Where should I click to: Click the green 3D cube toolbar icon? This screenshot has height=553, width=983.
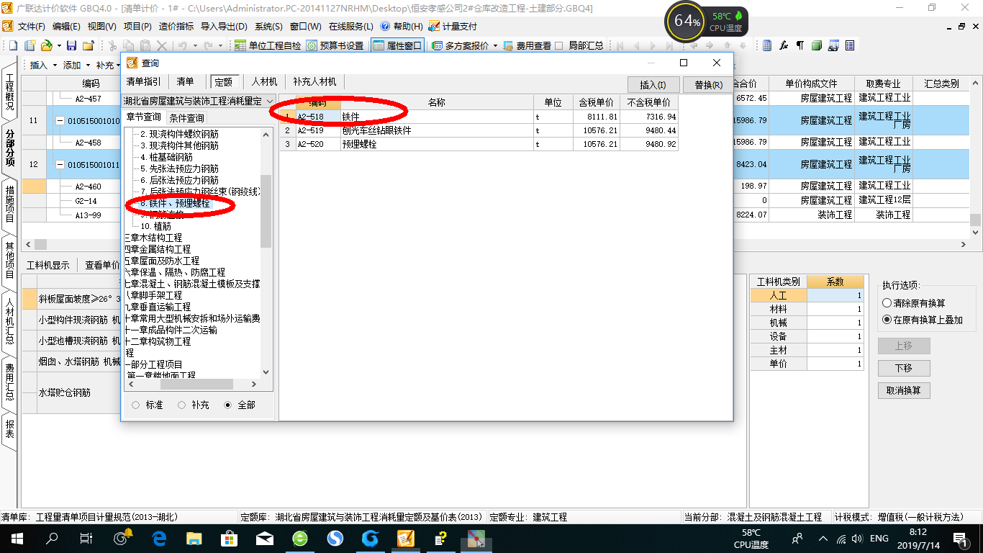click(817, 45)
